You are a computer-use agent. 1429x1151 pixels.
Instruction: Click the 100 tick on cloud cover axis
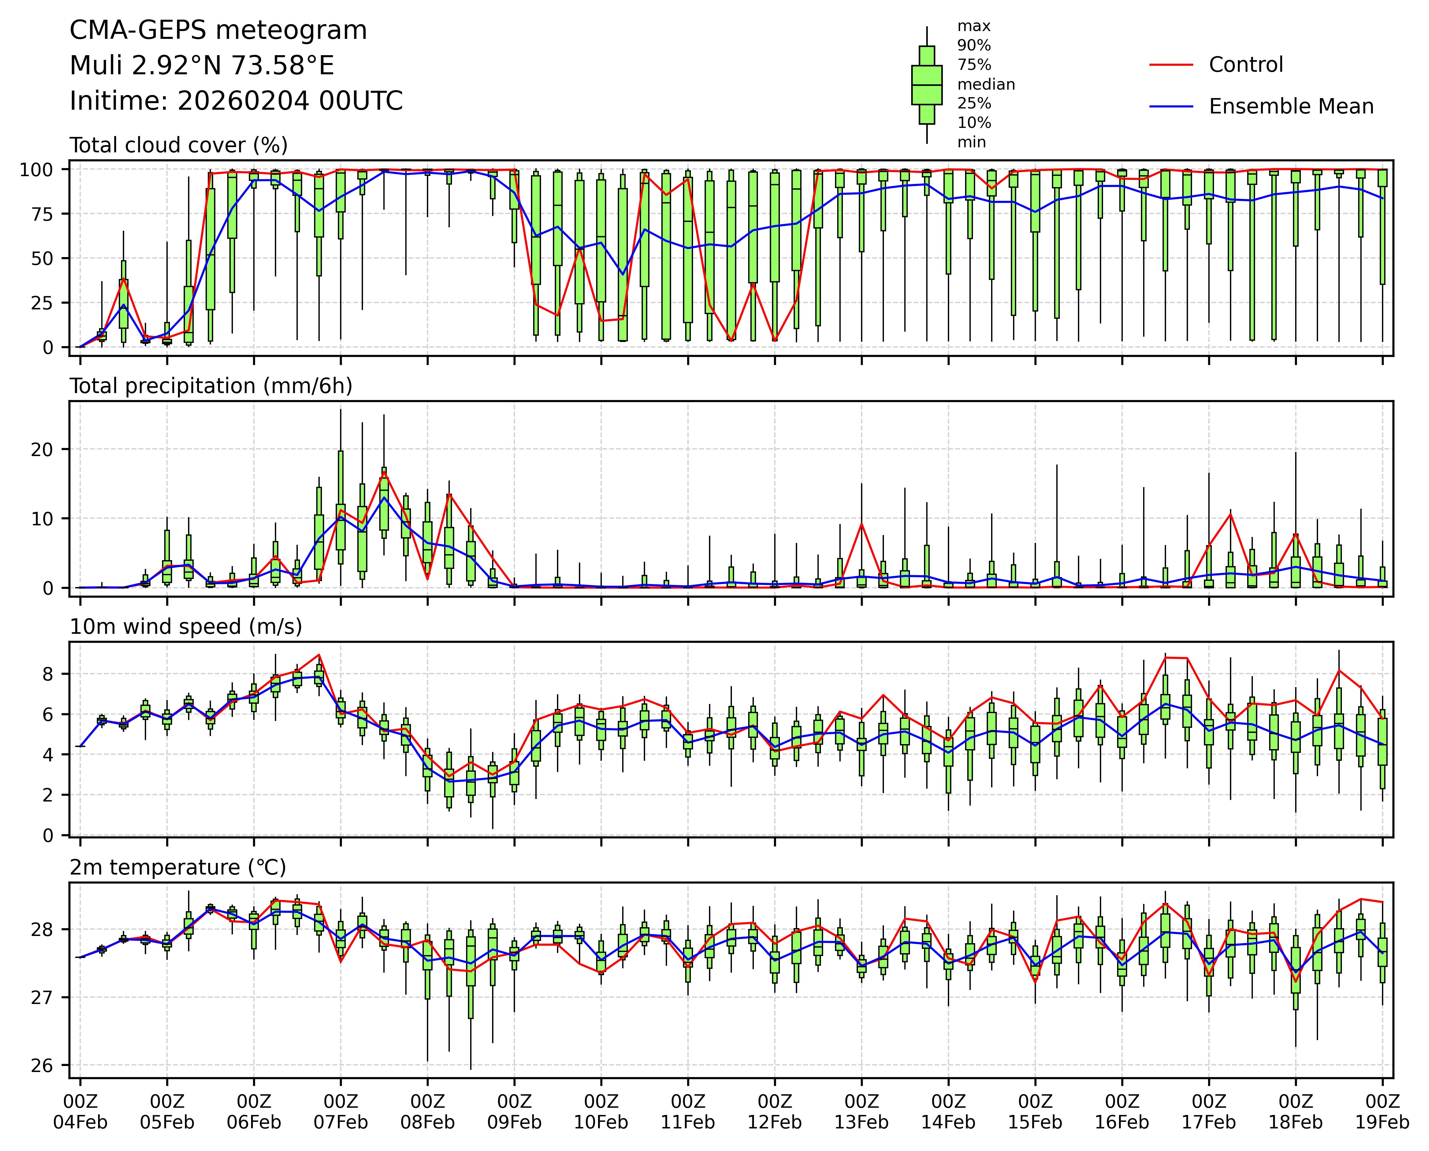(x=36, y=170)
